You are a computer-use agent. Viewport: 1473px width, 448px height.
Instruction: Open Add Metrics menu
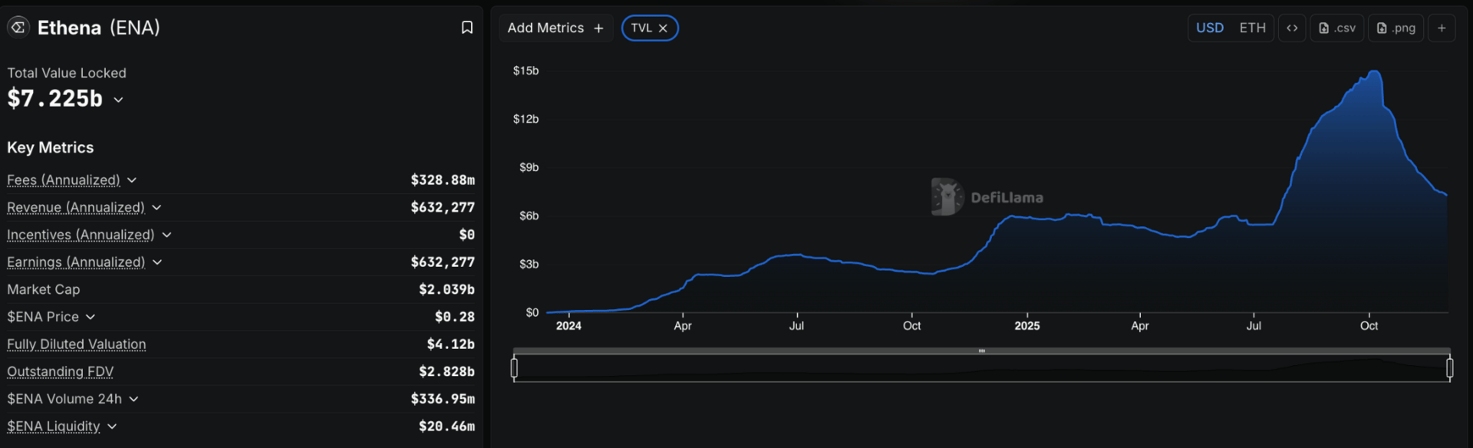click(x=555, y=28)
